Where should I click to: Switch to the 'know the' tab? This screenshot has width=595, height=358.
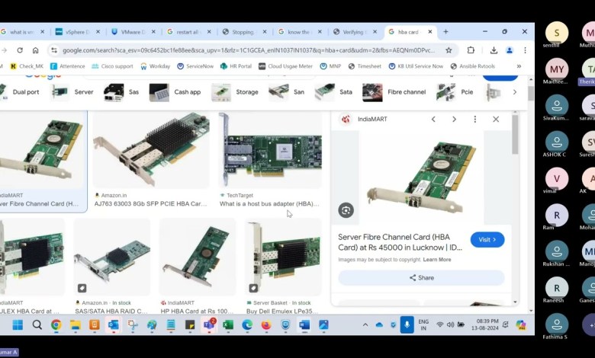[x=299, y=32]
